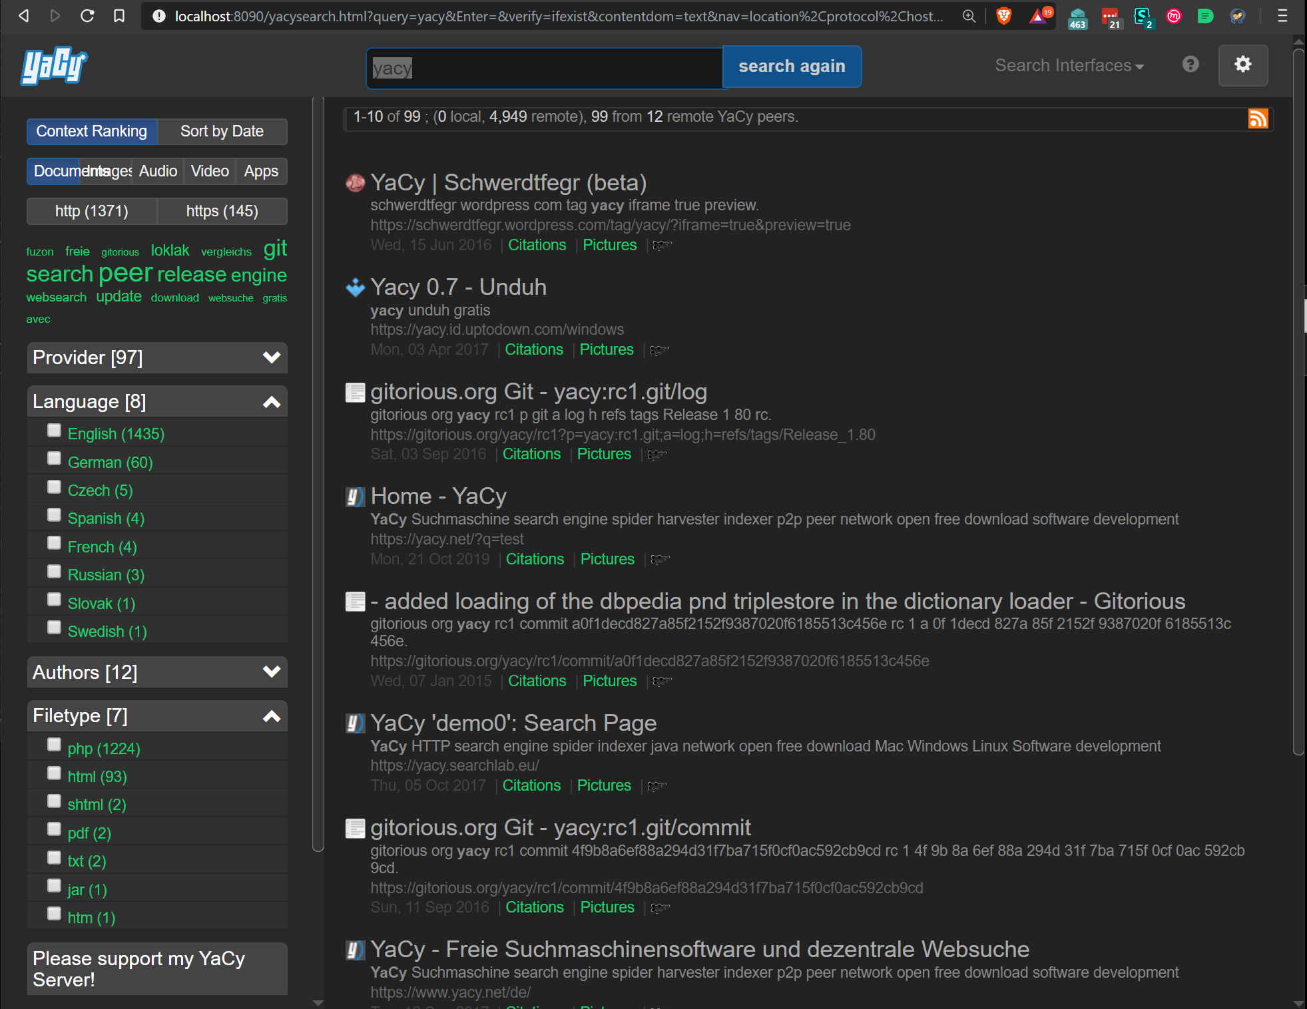Click favicon of Yacy 0.7 Unduh result
Screen dimensions: 1307x1009
coord(355,288)
